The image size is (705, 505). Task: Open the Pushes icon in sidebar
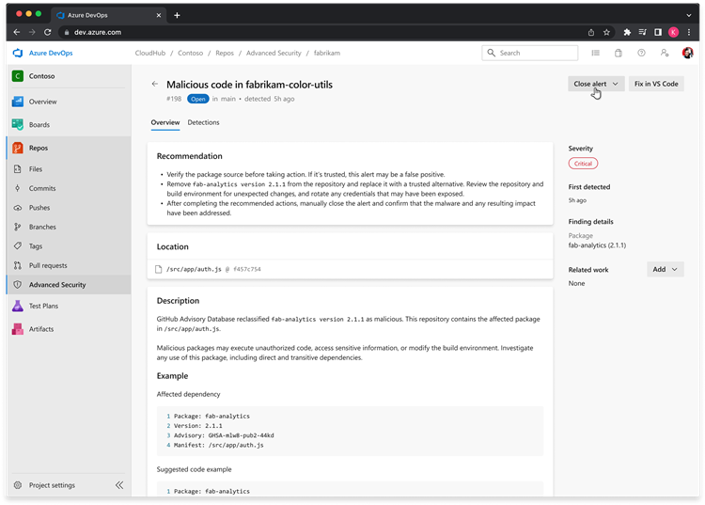click(x=18, y=208)
